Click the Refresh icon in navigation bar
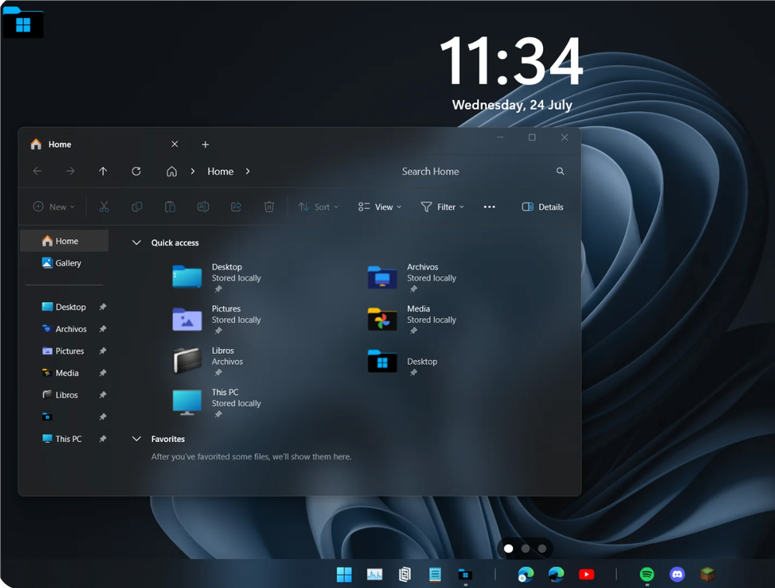The height and width of the screenshot is (588, 775). [137, 171]
